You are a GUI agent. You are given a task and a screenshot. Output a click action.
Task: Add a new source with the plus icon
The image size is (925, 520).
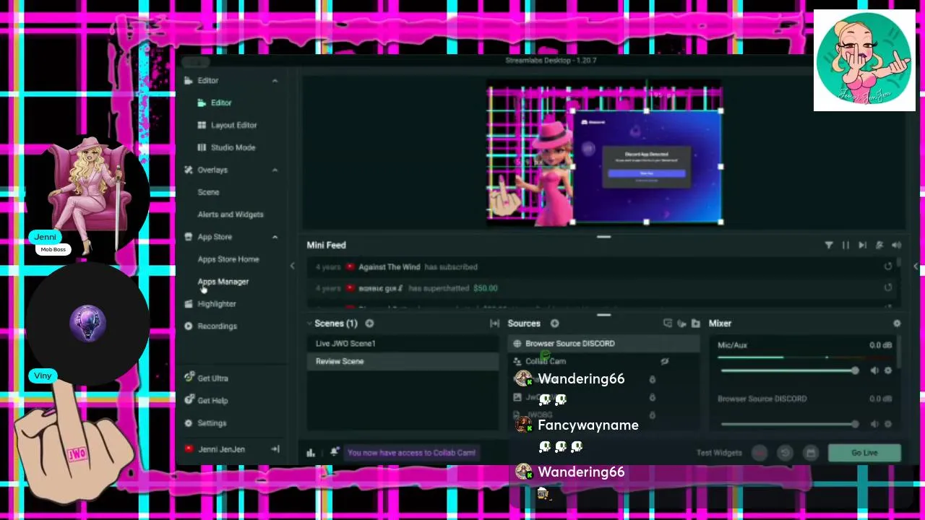554,324
